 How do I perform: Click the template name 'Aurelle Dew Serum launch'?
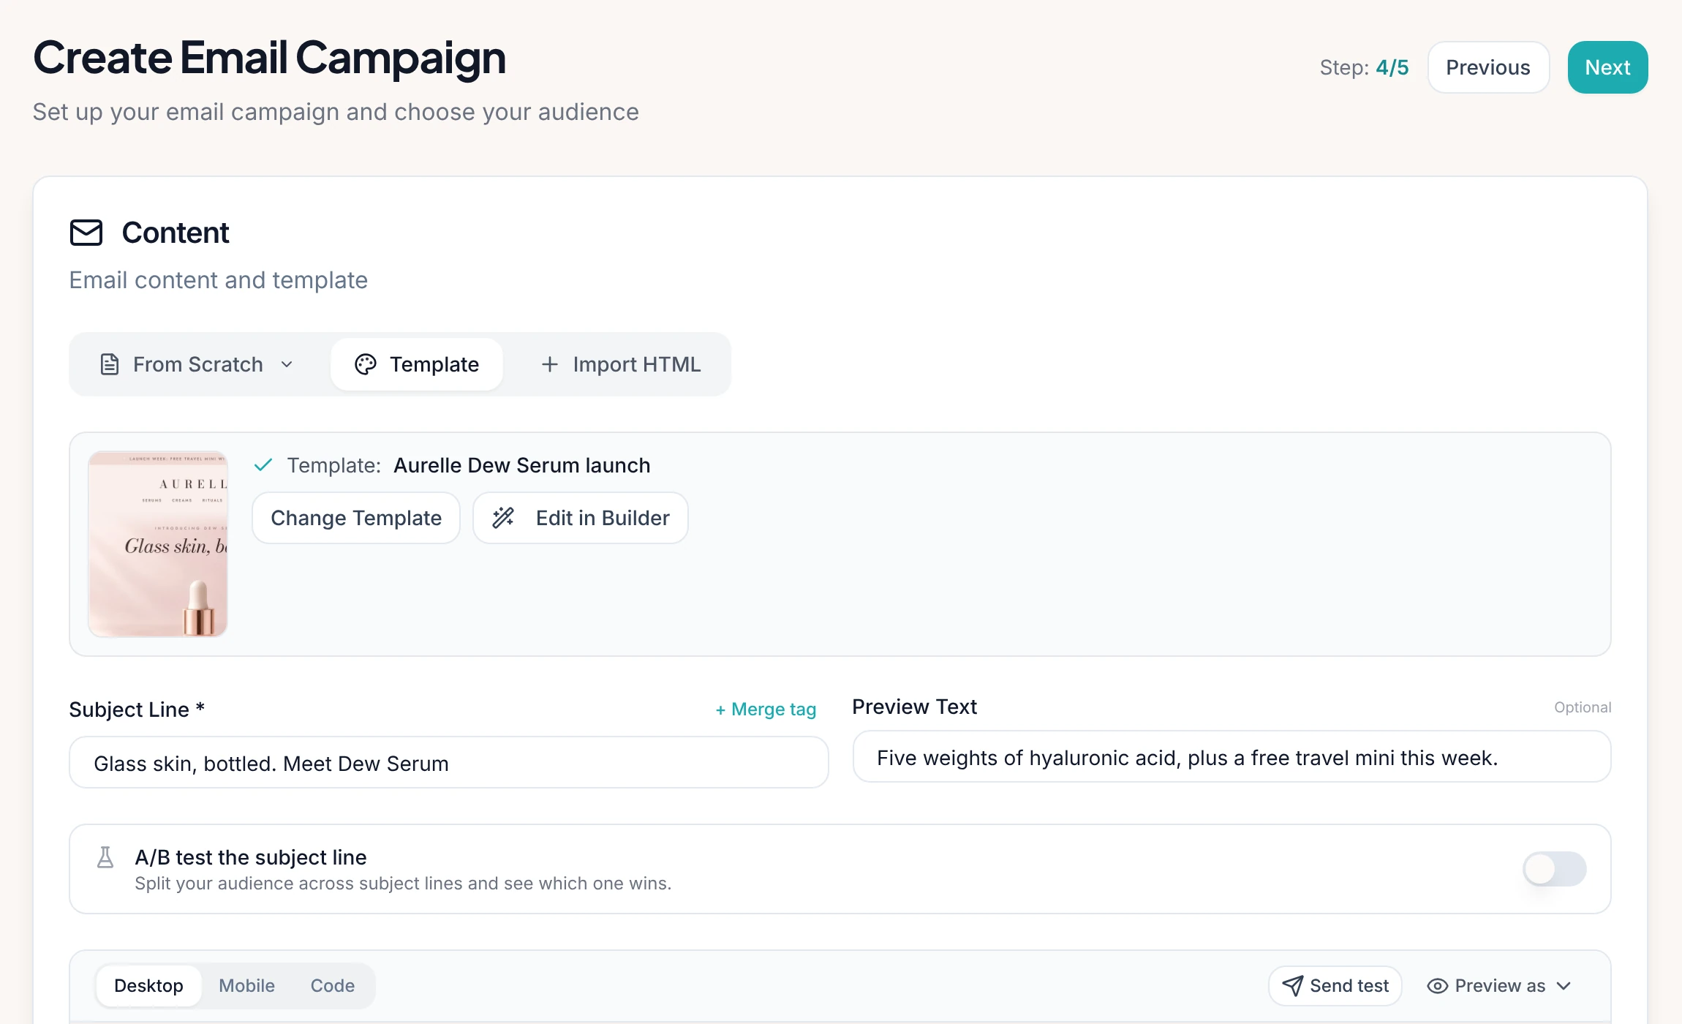(x=521, y=465)
